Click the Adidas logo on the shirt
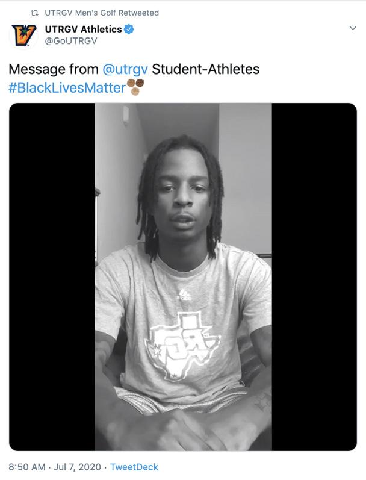366x480 pixels. pos(185,295)
